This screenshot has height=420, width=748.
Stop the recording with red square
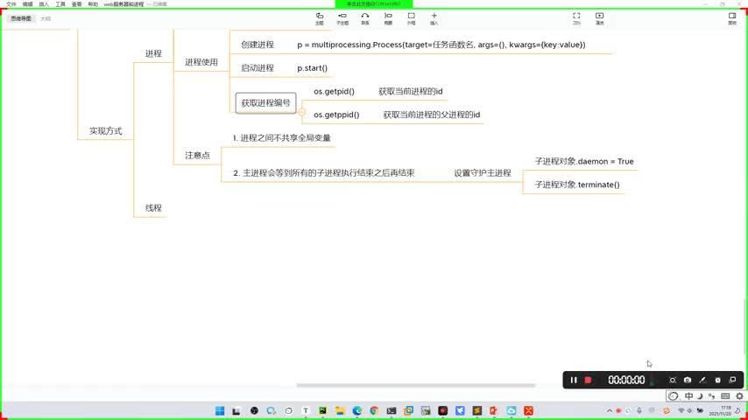click(x=589, y=380)
